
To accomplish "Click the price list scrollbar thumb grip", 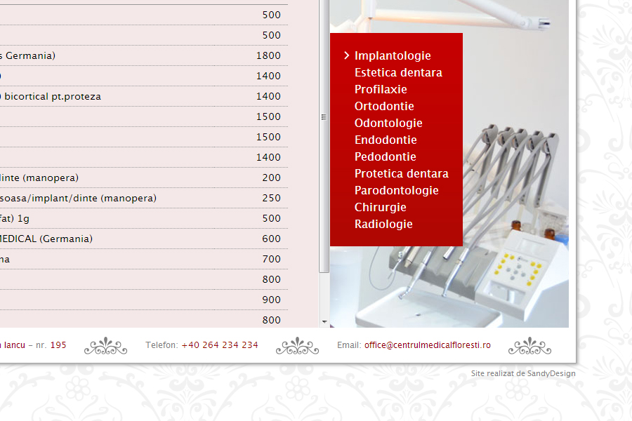I will (324, 117).
